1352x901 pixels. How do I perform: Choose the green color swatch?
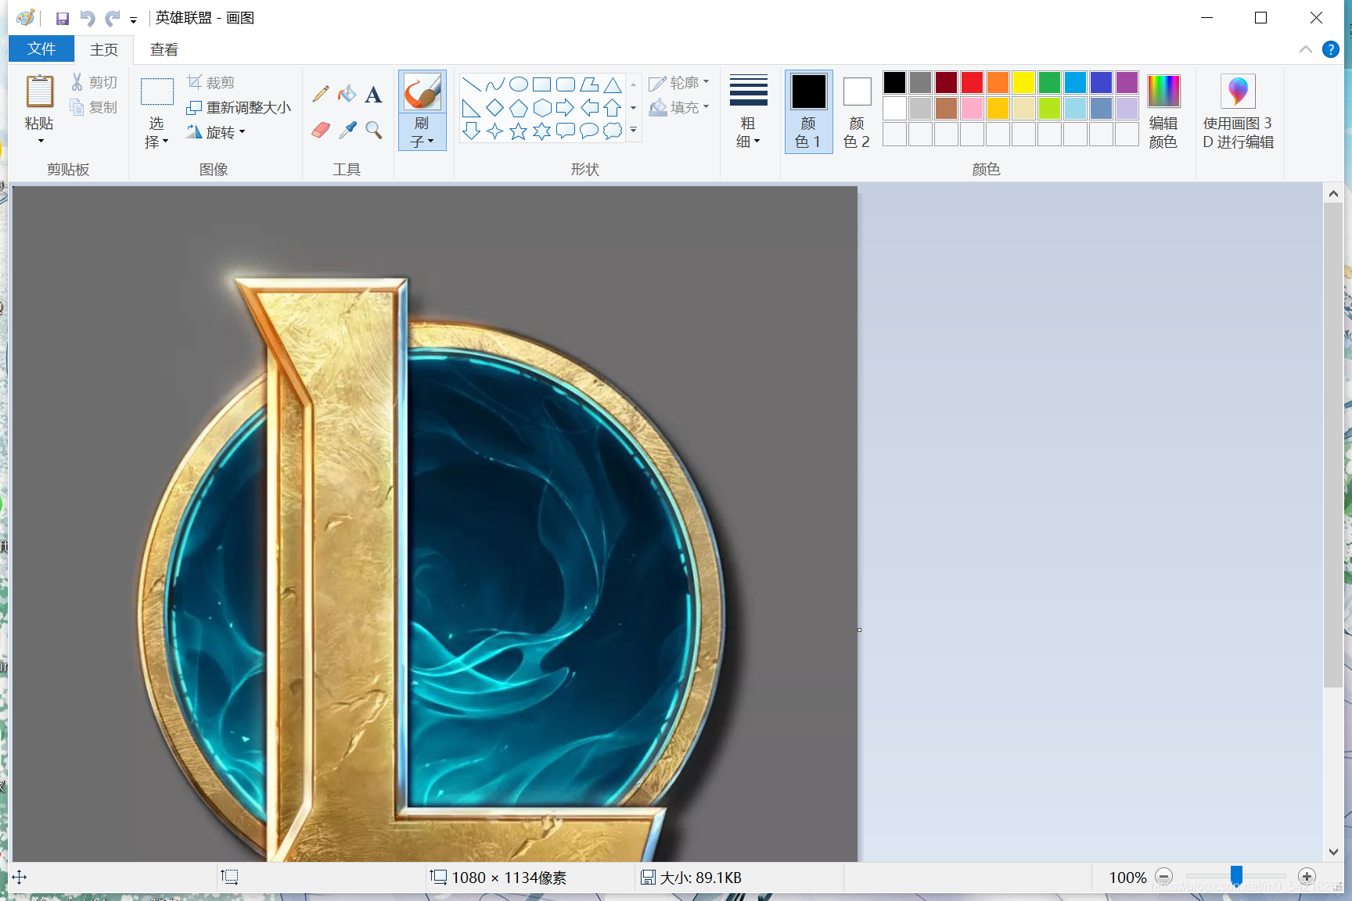tap(1049, 82)
